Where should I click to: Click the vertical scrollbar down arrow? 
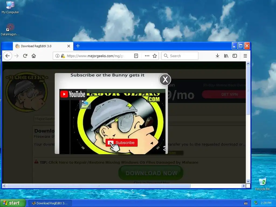click(248, 181)
